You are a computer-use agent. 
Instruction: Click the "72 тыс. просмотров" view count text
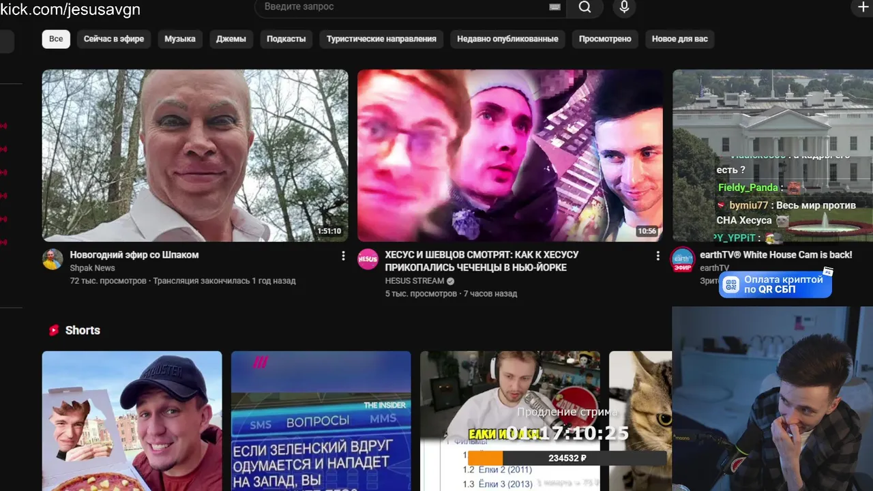108,281
